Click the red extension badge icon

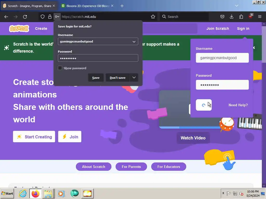(251, 16)
